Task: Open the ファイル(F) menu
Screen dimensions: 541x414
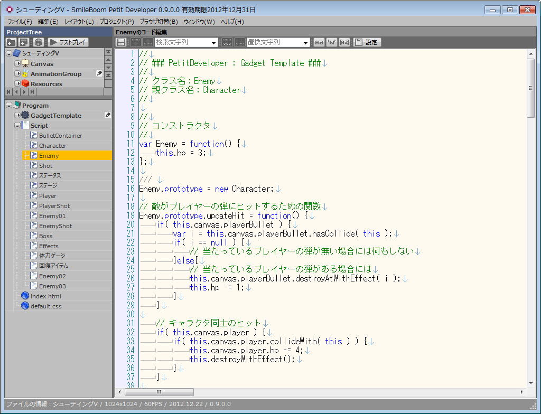Action: [20, 22]
